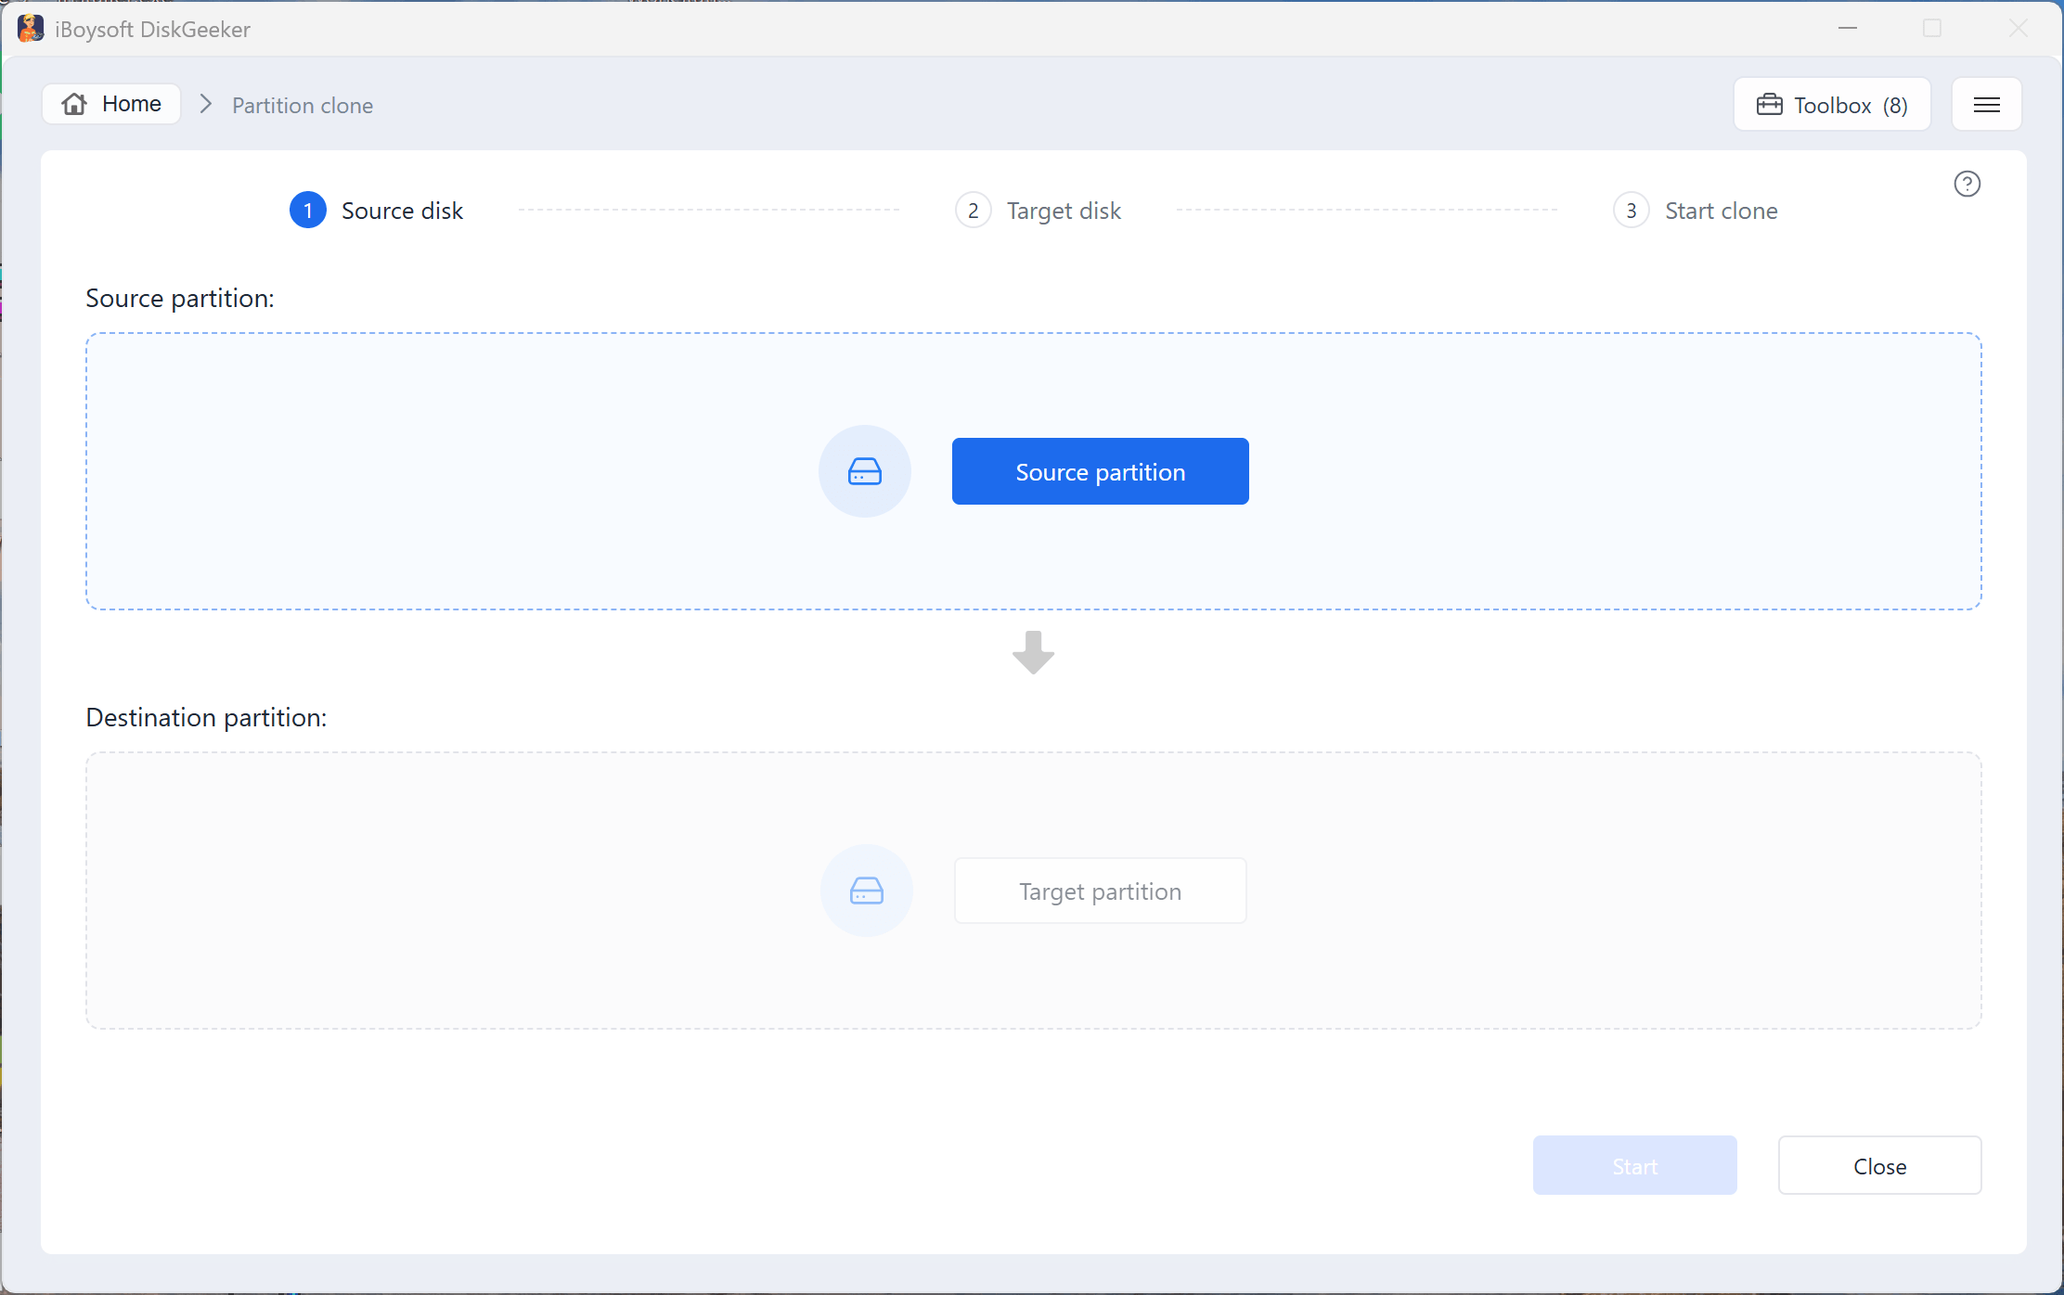
Task: Click the Destination partition: label
Action: click(206, 717)
